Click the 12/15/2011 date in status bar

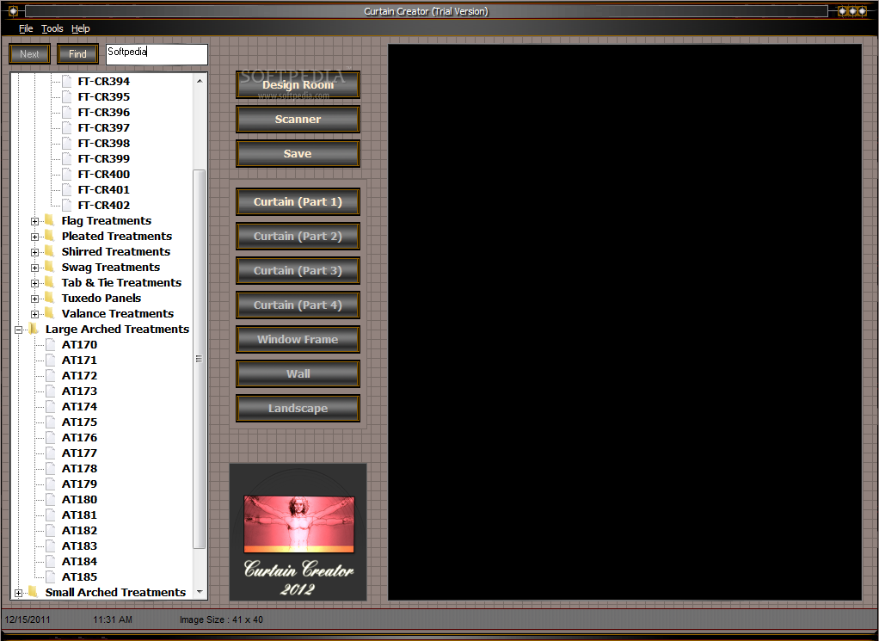click(28, 619)
